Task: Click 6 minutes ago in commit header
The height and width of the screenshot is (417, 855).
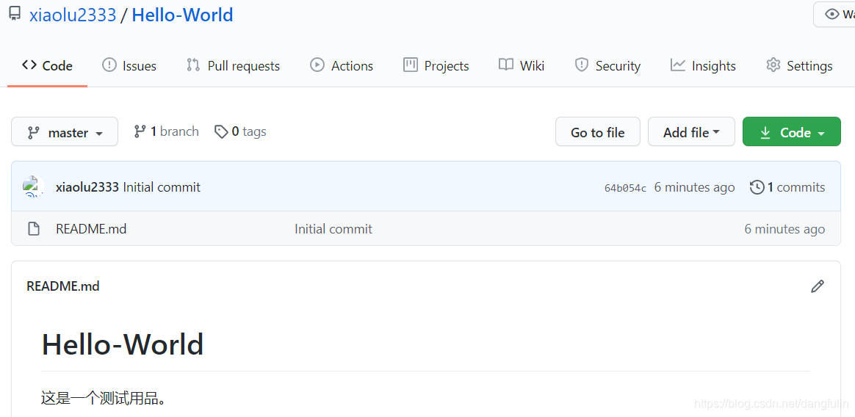Action: 695,187
